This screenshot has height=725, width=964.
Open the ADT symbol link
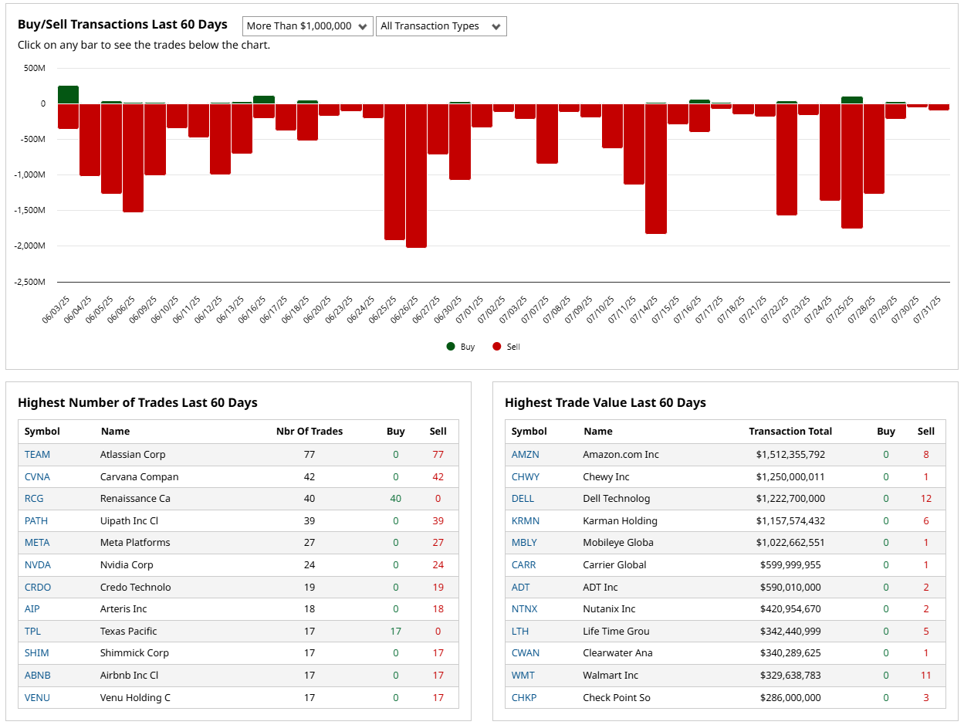click(x=521, y=588)
